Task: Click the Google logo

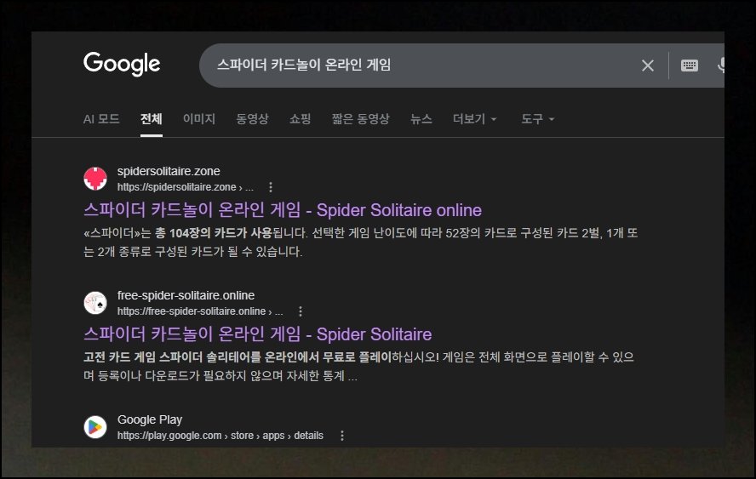Action: click(122, 64)
